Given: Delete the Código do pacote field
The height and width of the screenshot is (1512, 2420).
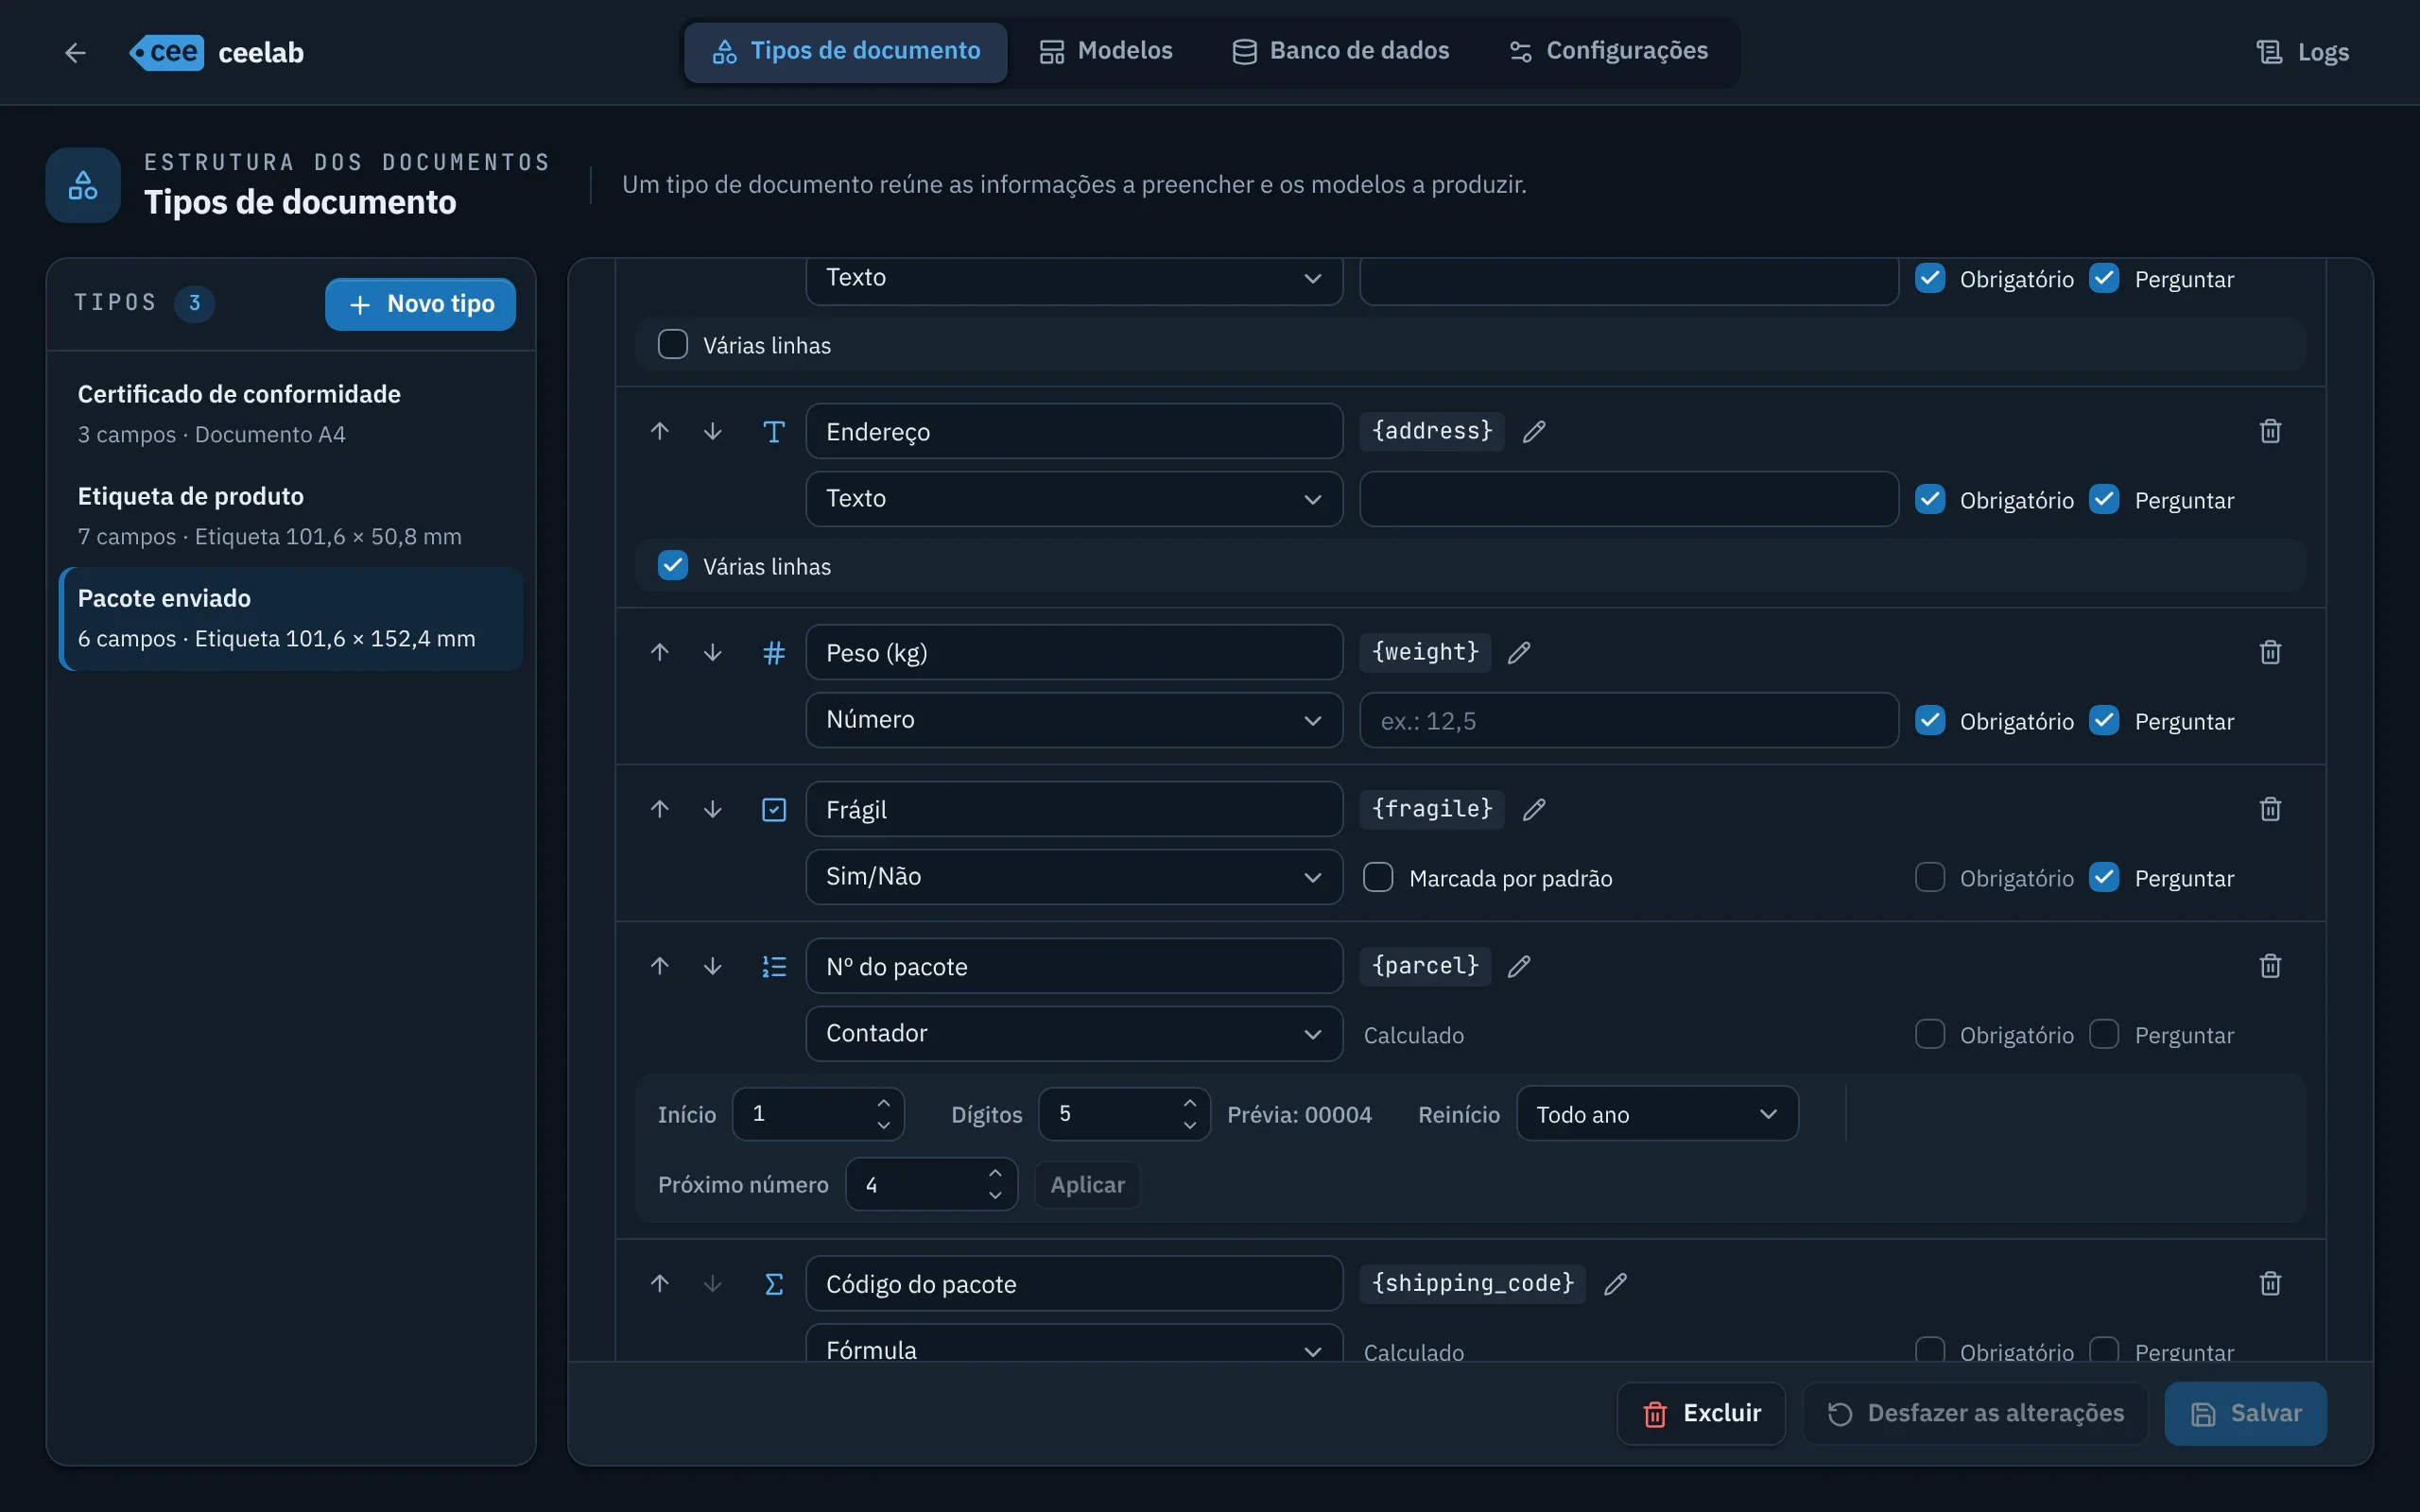Looking at the screenshot, I should click(x=2270, y=1283).
